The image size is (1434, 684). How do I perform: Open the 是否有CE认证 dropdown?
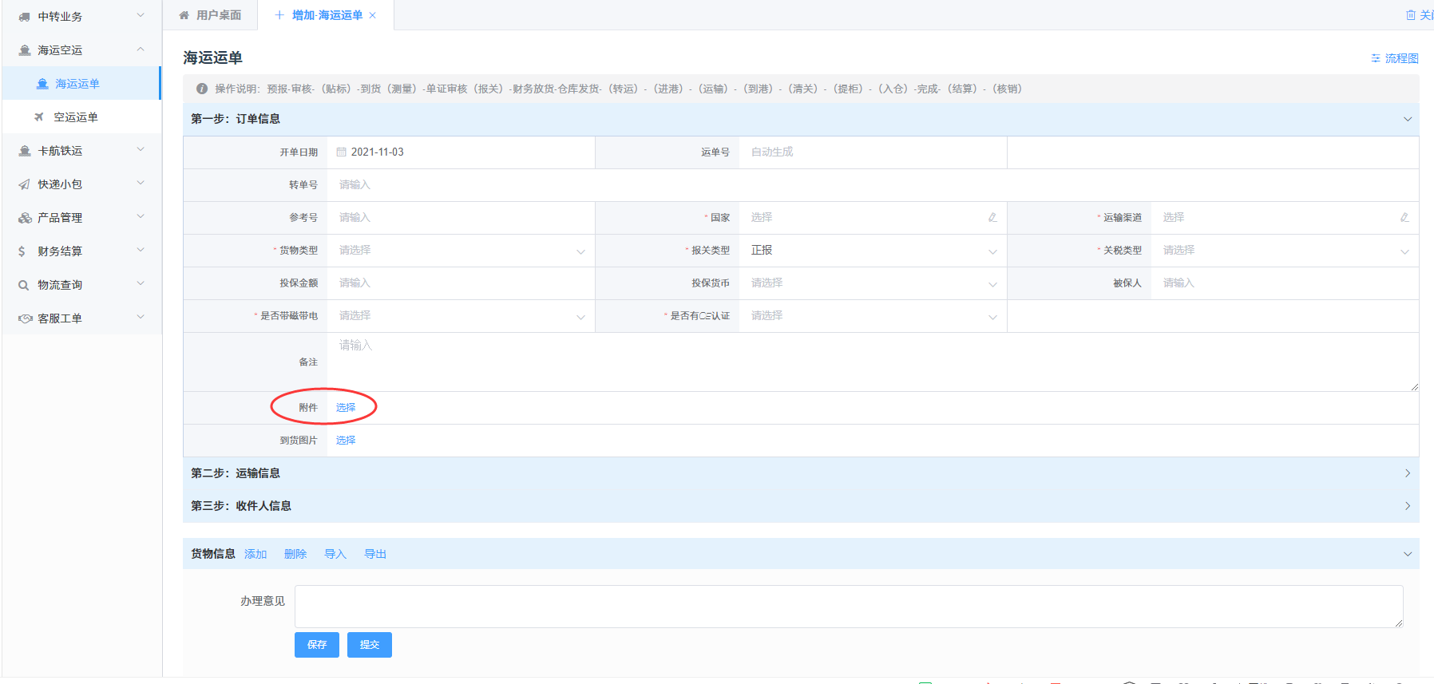coord(873,316)
